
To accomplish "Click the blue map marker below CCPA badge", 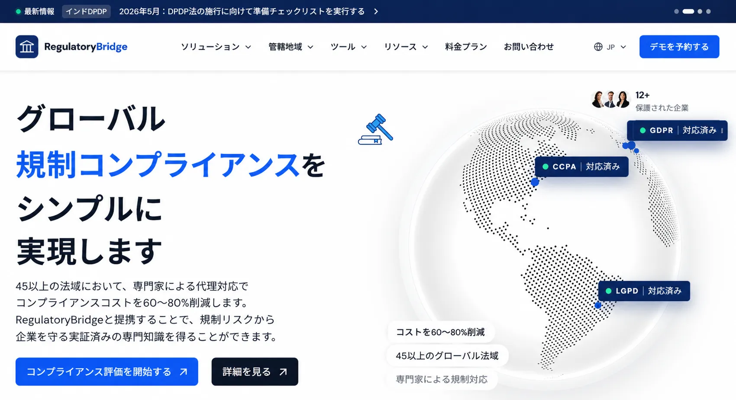I will (x=535, y=182).
